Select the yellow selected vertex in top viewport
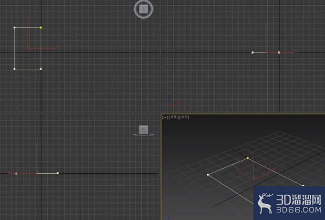 tap(41, 27)
